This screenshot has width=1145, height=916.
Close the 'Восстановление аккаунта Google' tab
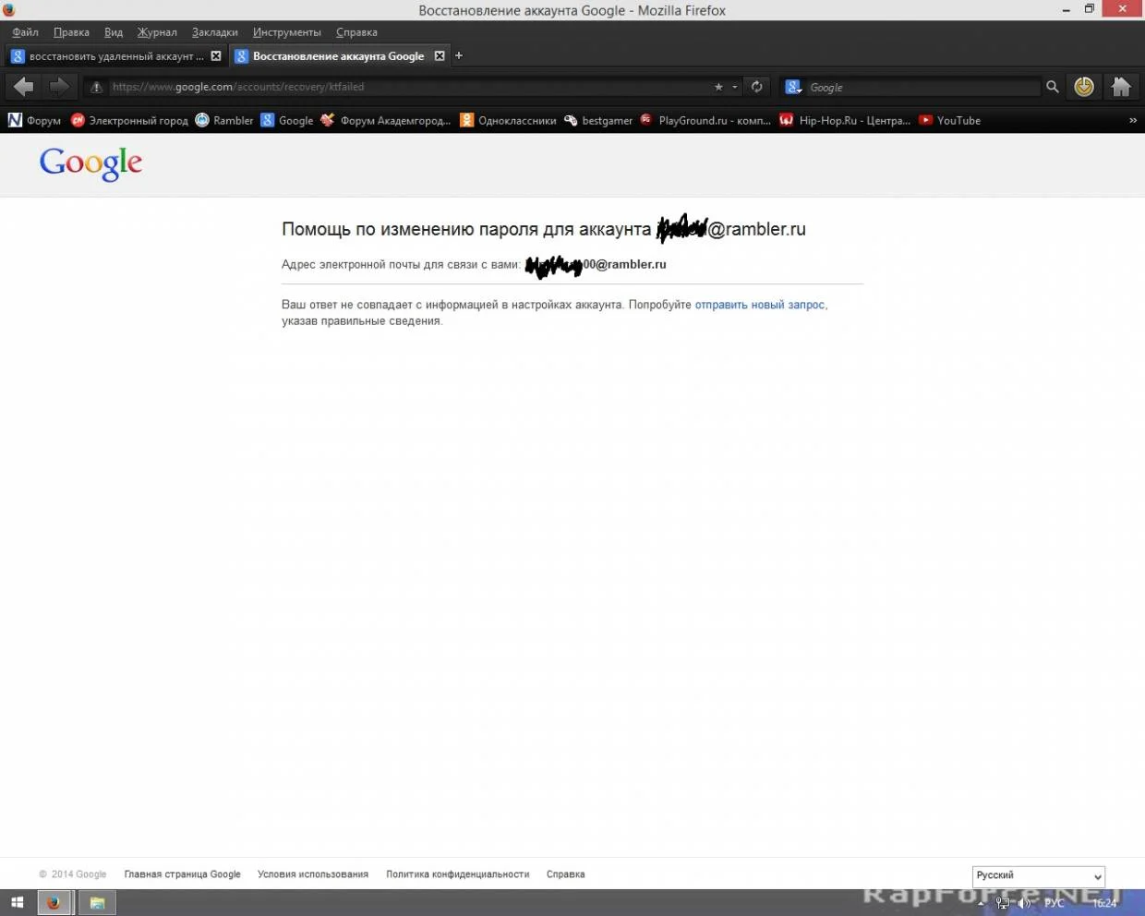pos(440,56)
